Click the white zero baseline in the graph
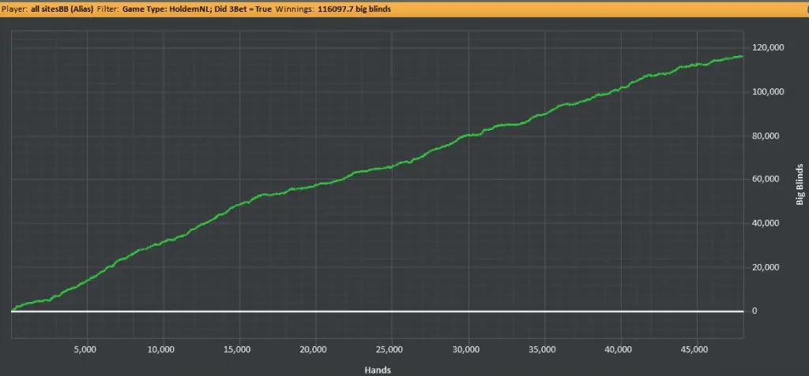The width and height of the screenshot is (809, 376). [x=377, y=311]
